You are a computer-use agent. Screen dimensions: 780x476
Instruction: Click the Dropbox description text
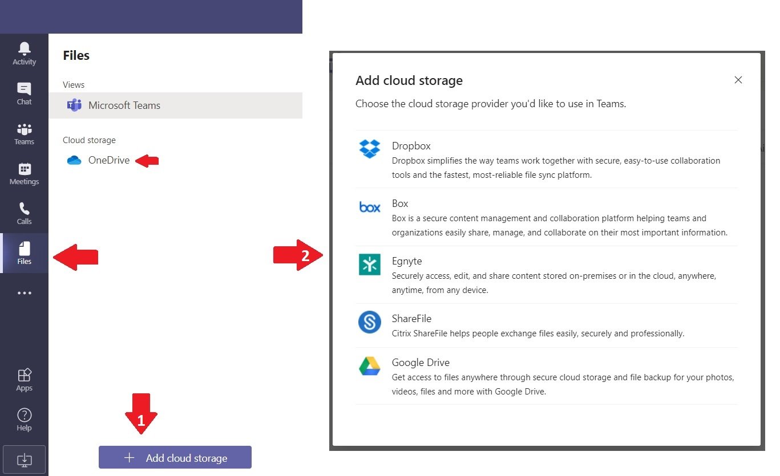(x=556, y=168)
